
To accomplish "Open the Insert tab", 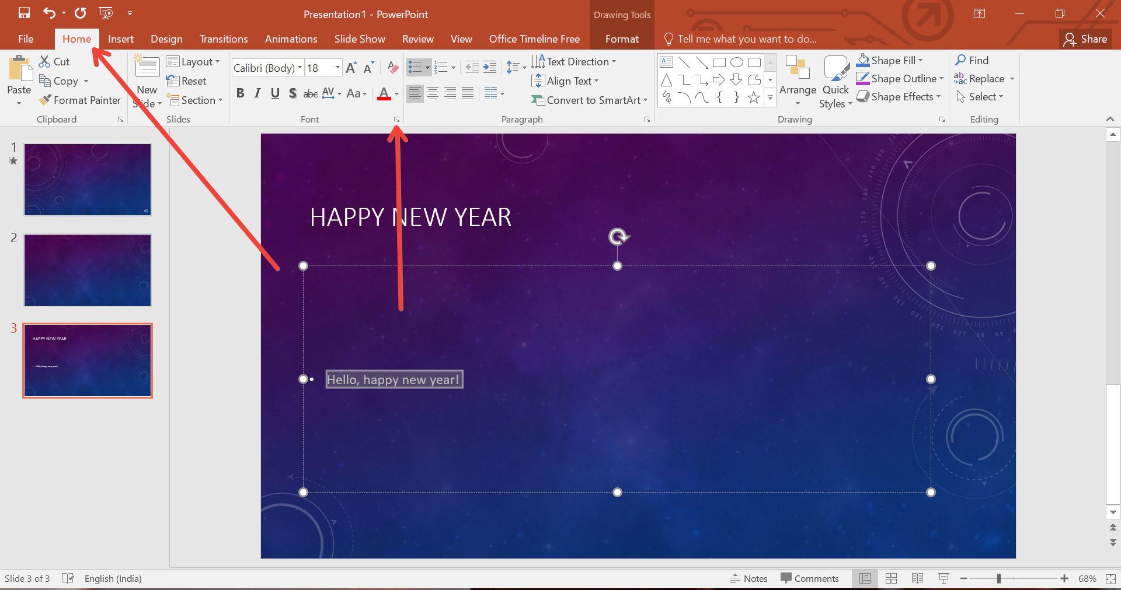I will click(x=121, y=39).
